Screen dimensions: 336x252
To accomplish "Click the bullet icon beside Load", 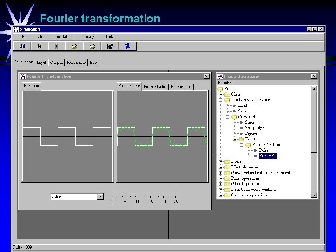I will [x=234, y=105].
